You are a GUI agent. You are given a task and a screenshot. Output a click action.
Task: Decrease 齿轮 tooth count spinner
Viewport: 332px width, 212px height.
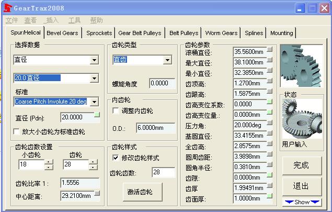tap(93, 168)
